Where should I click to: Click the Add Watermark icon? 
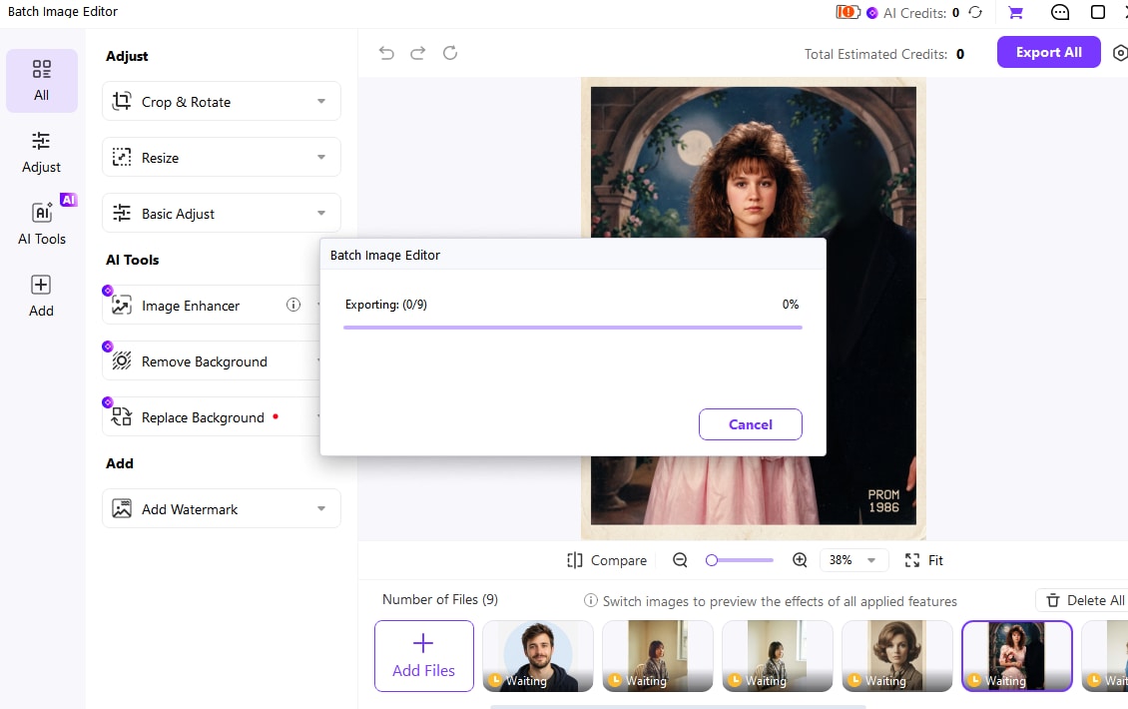(122, 509)
